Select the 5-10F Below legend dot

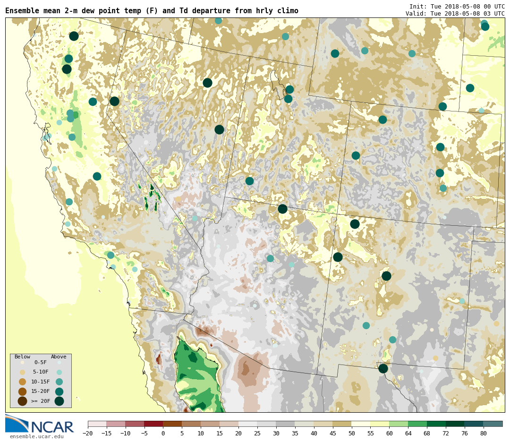(22, 372)
